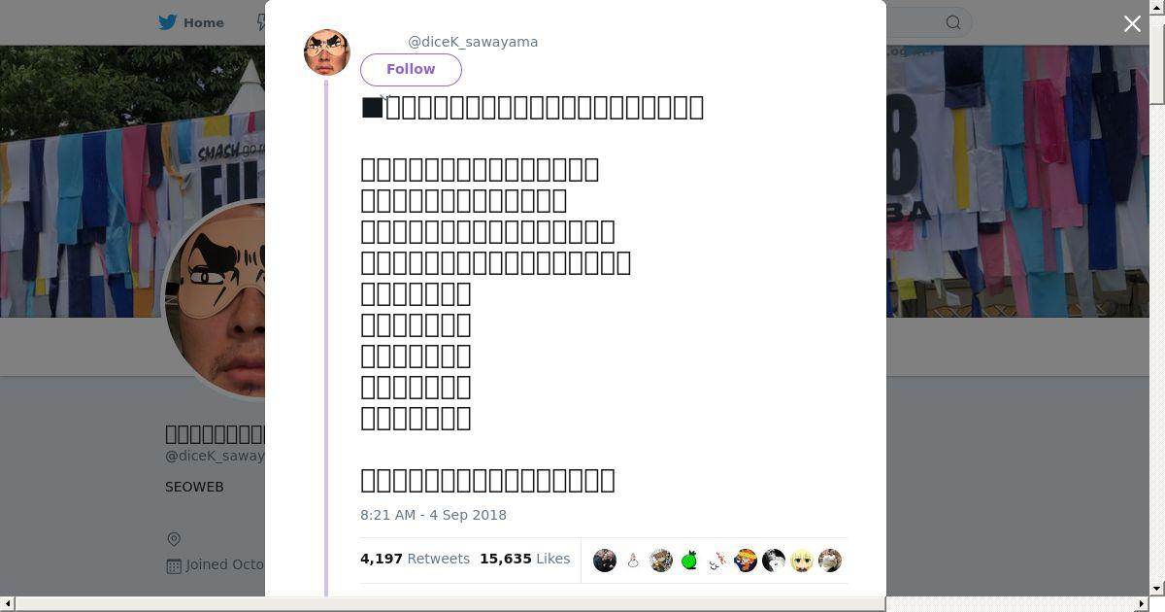This screenshot has width=1165, height=612.
Task: Open the 8:21 AM - 4 Sep 2018 timestamp
Action: click(x=433, y=515)
